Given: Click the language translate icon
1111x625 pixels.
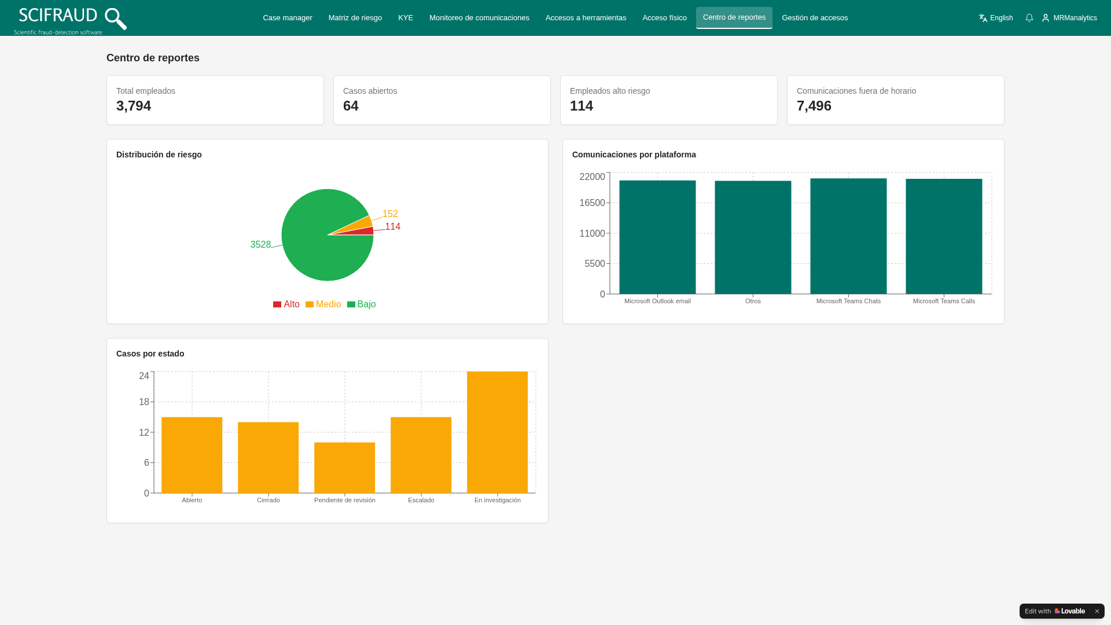Looking at the screenshot, I should click(x=983, y=18).
